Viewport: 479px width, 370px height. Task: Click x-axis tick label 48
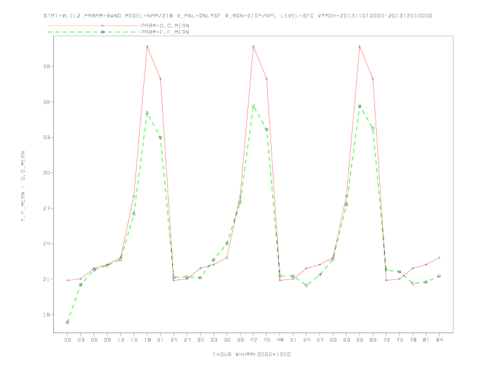[280, 340]
